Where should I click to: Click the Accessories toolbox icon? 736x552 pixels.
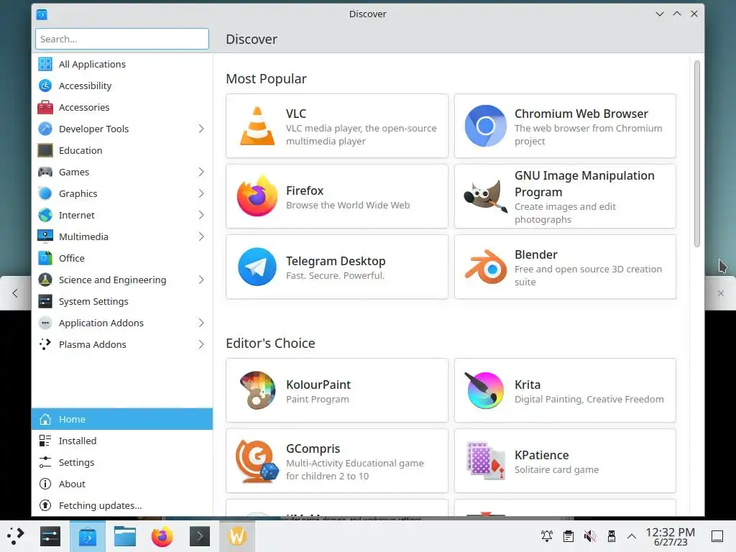tap(45, 108)
